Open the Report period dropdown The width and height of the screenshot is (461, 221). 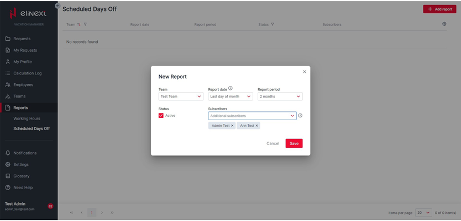280,96
